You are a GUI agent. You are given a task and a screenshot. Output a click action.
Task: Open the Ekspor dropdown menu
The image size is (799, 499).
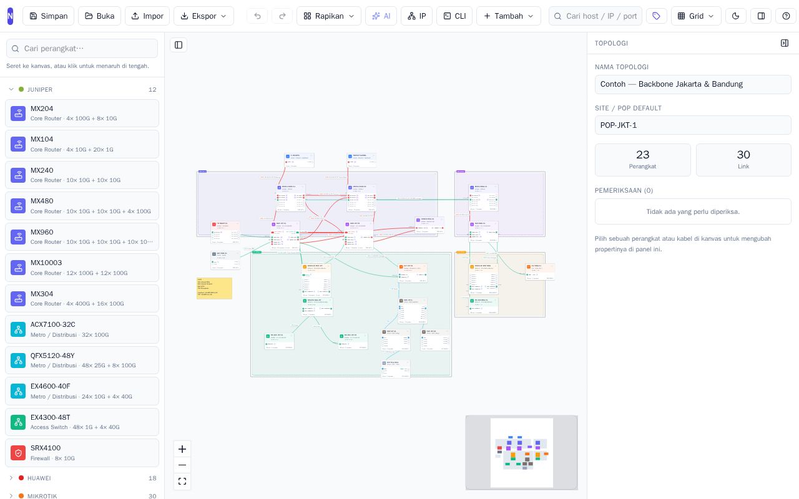point(203,16)
